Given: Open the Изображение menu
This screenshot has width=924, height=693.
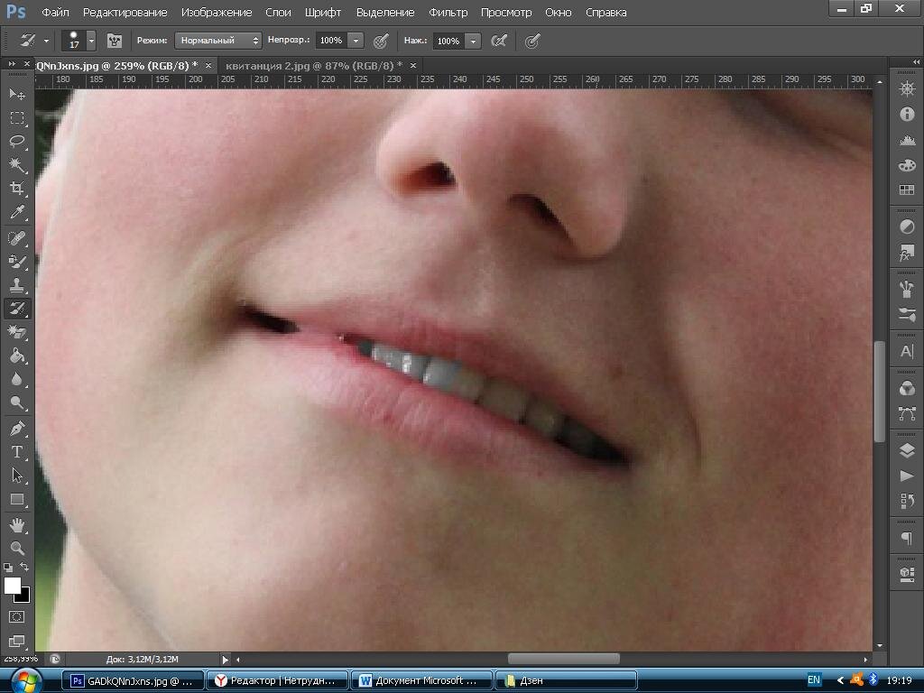Looking at the screenshot, I should [x=217, y=12].
